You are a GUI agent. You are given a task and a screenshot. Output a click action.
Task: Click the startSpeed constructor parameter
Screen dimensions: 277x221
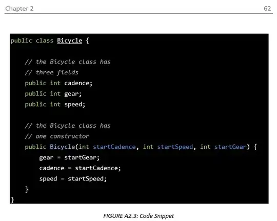point(175,147)
